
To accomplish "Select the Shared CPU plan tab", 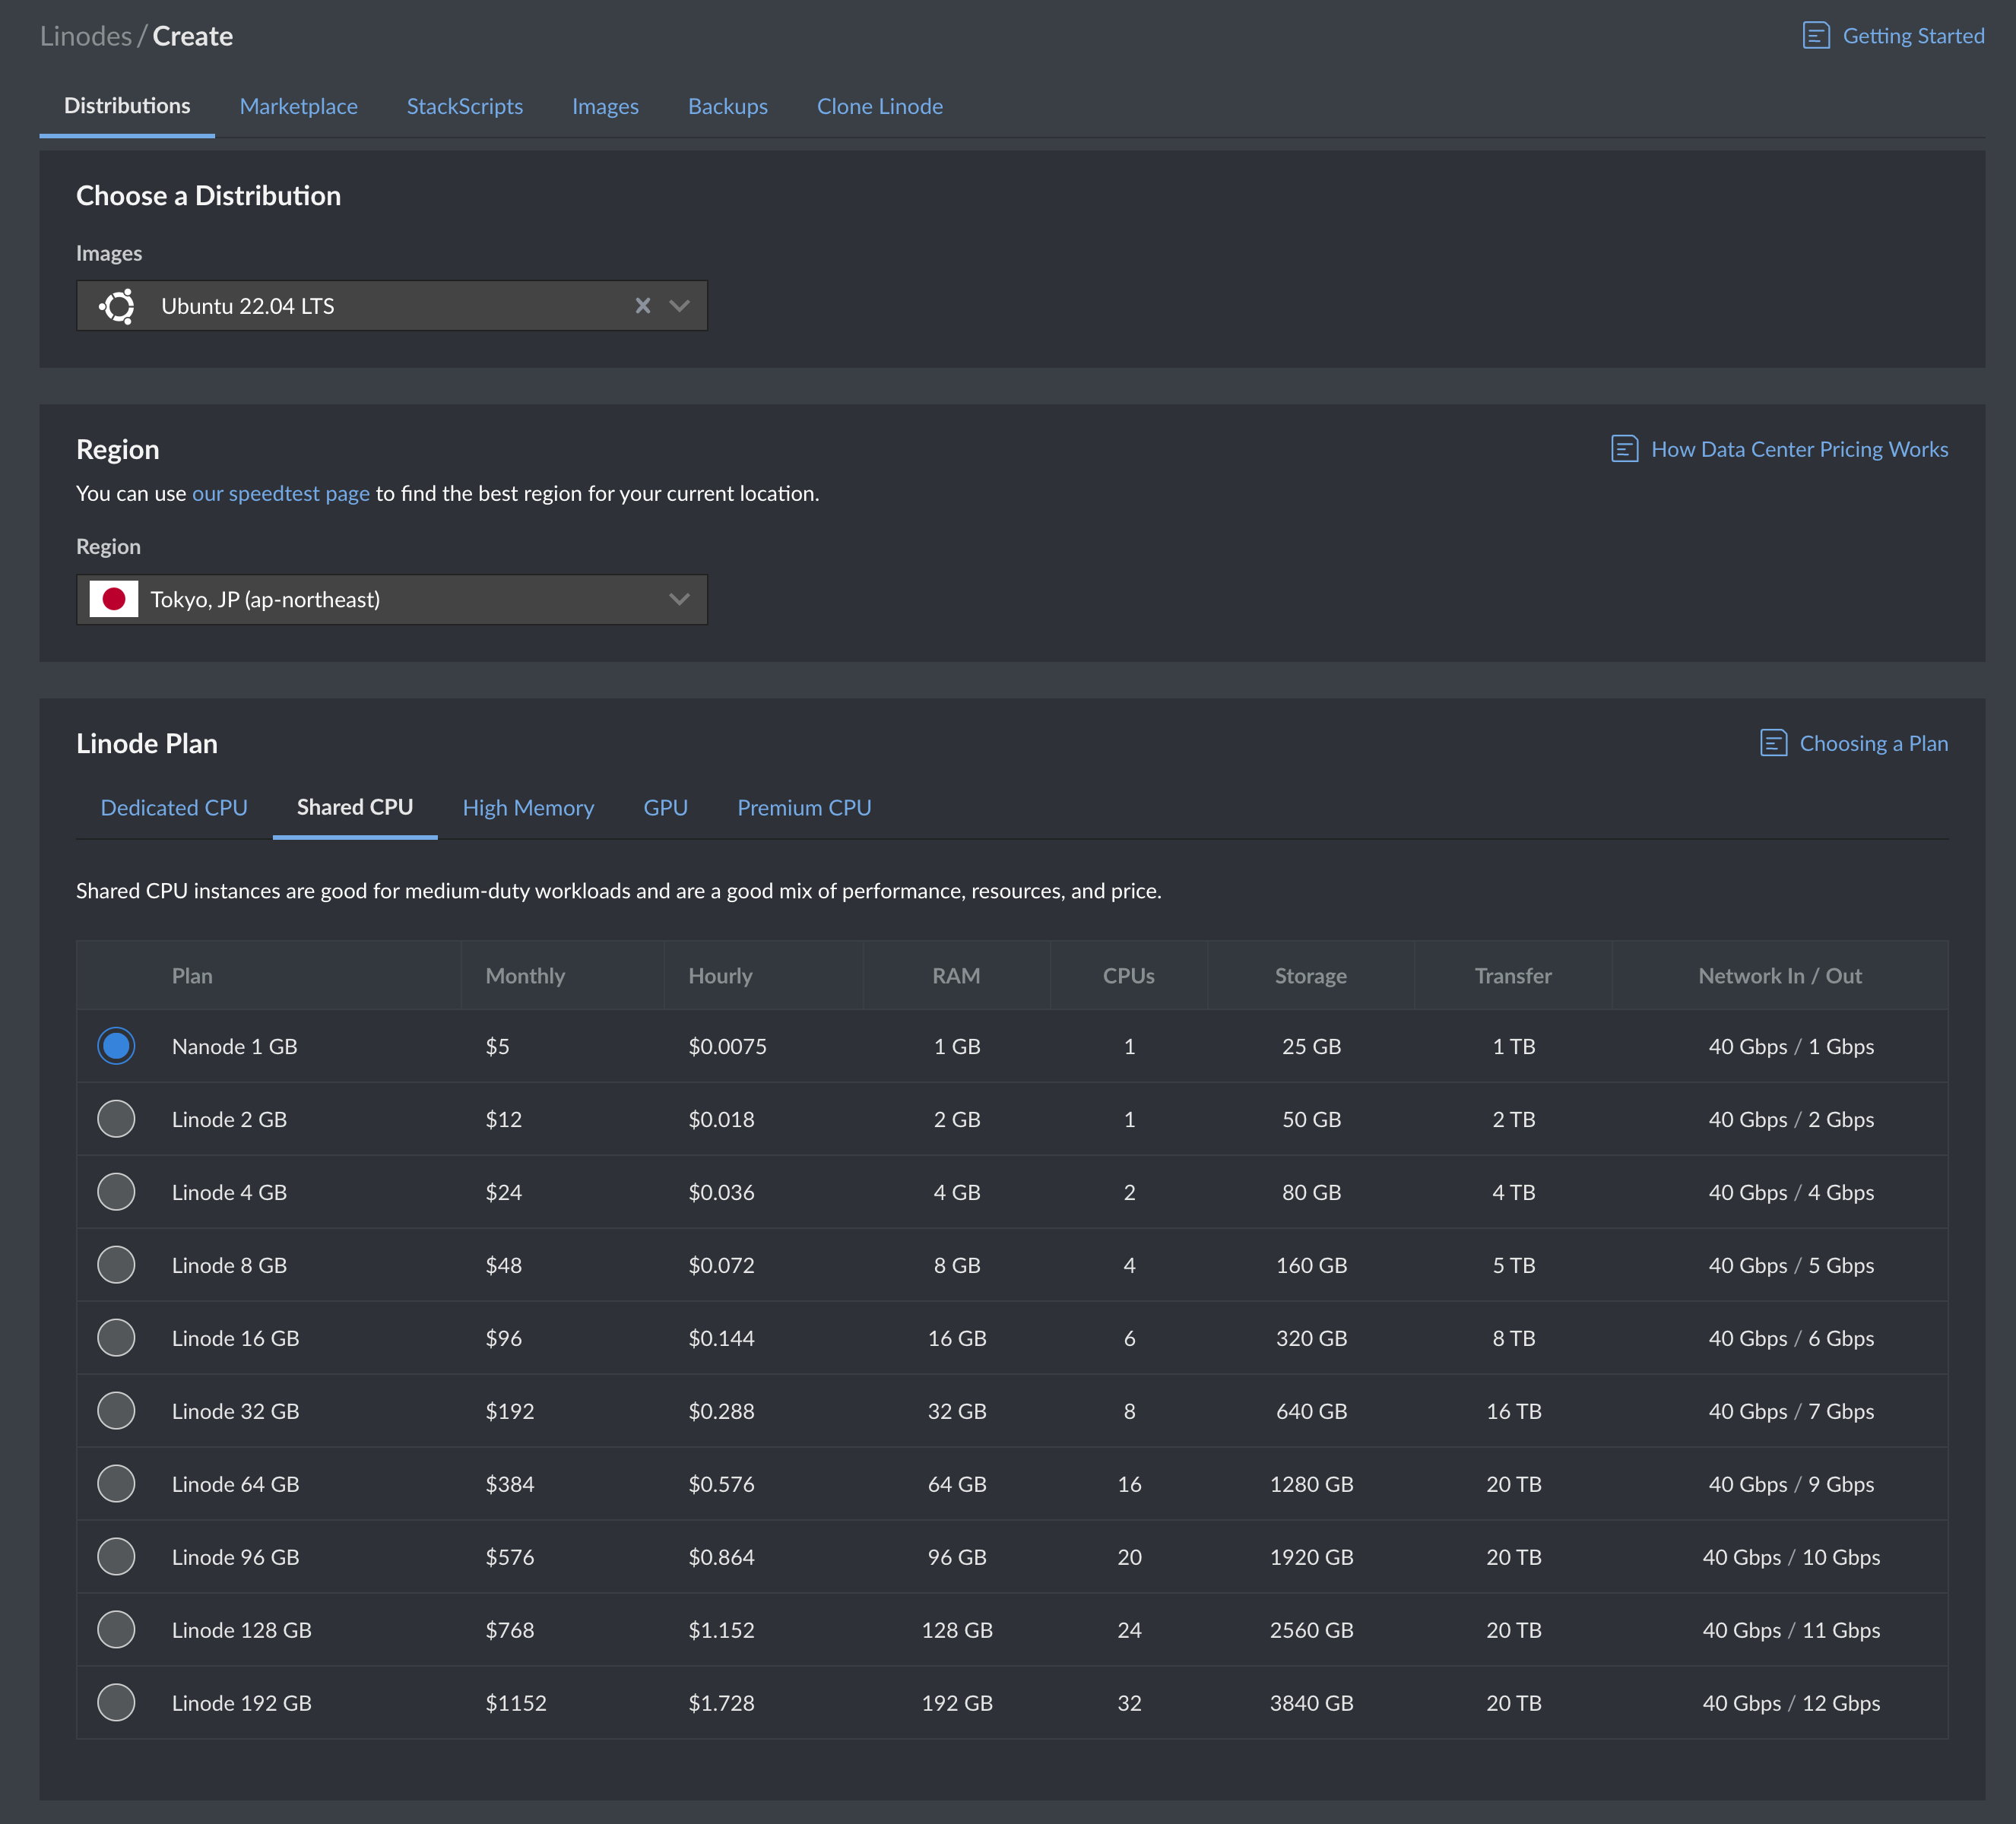I will click(355, 808).
